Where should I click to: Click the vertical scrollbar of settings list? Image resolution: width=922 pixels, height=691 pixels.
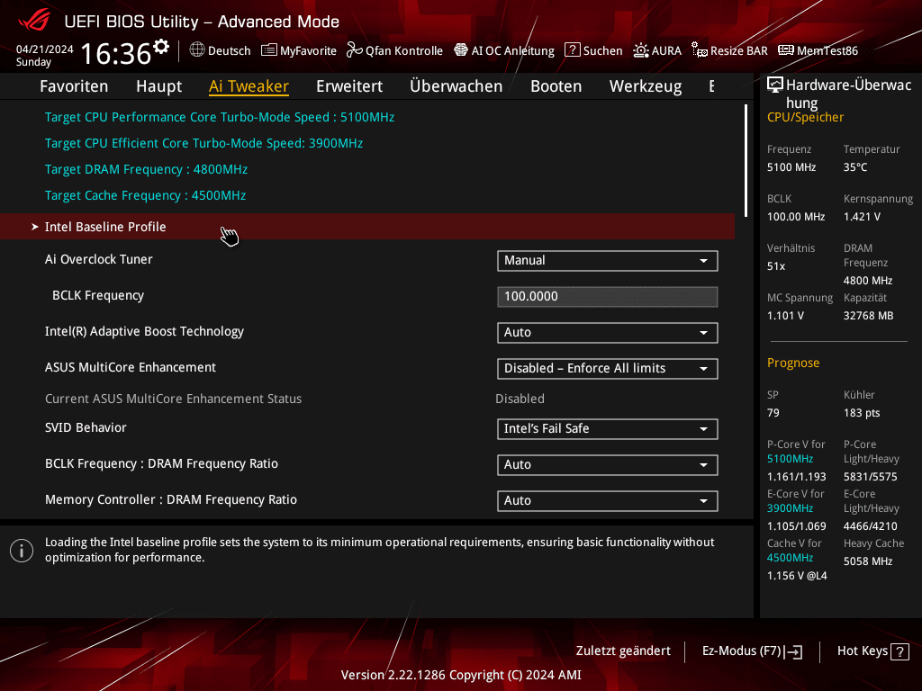pyautogui.click(x=746, y=160)
